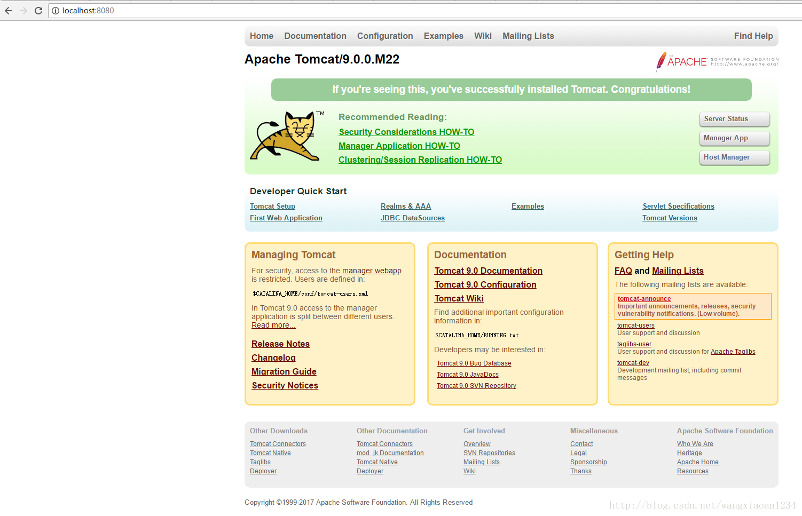The image size is (802, 516).
Task: Open Deployer under Other Downloads
Action: [x=263, y=472]
